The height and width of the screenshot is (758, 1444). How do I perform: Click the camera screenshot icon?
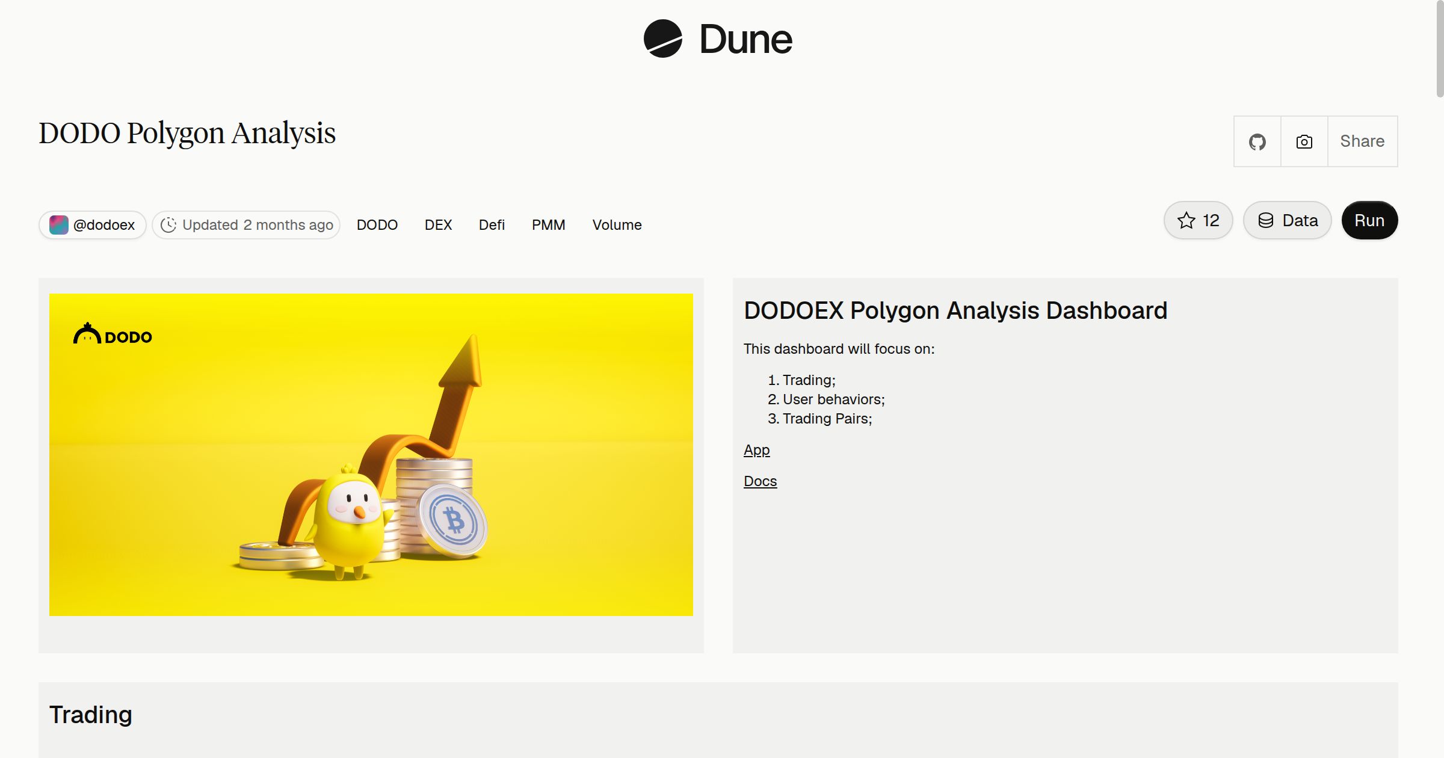1304,141
